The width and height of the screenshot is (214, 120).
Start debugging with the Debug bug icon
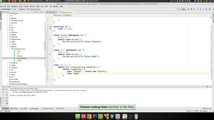click(x=191, y=9)
